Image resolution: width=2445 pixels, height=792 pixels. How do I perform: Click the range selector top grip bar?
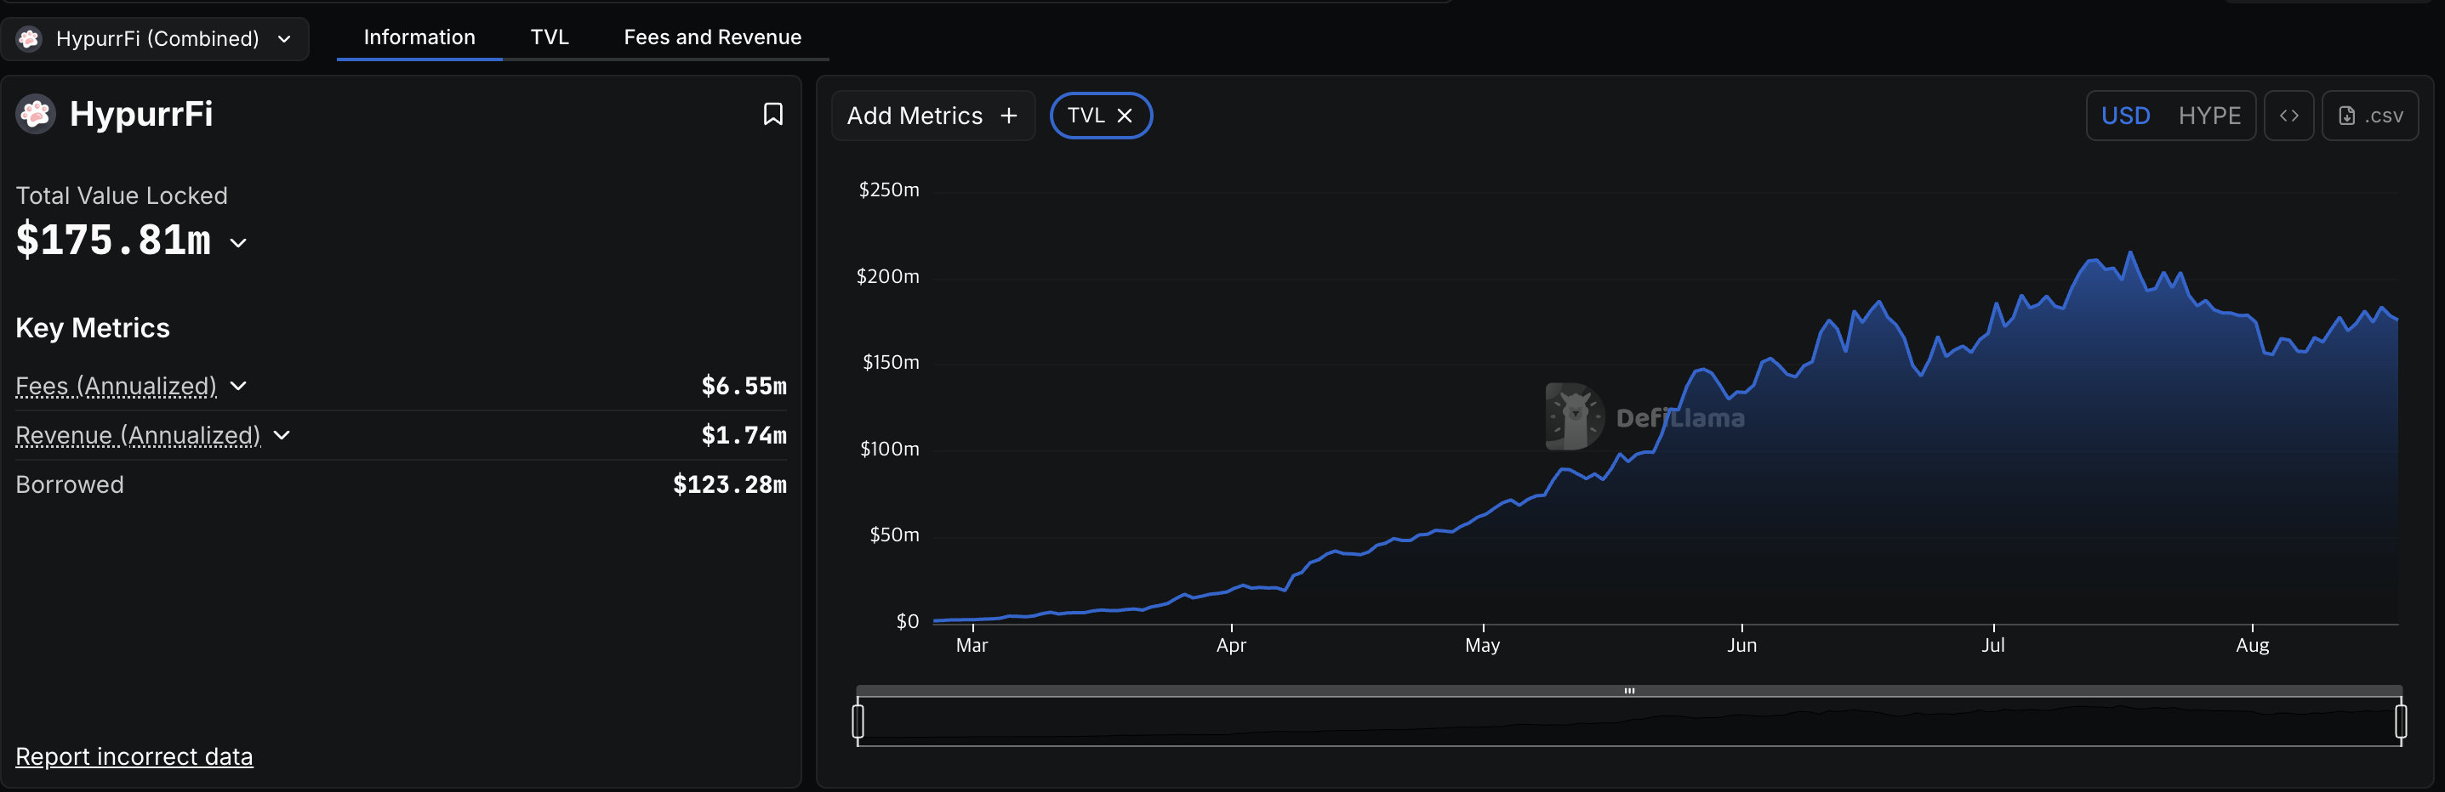1630,691
